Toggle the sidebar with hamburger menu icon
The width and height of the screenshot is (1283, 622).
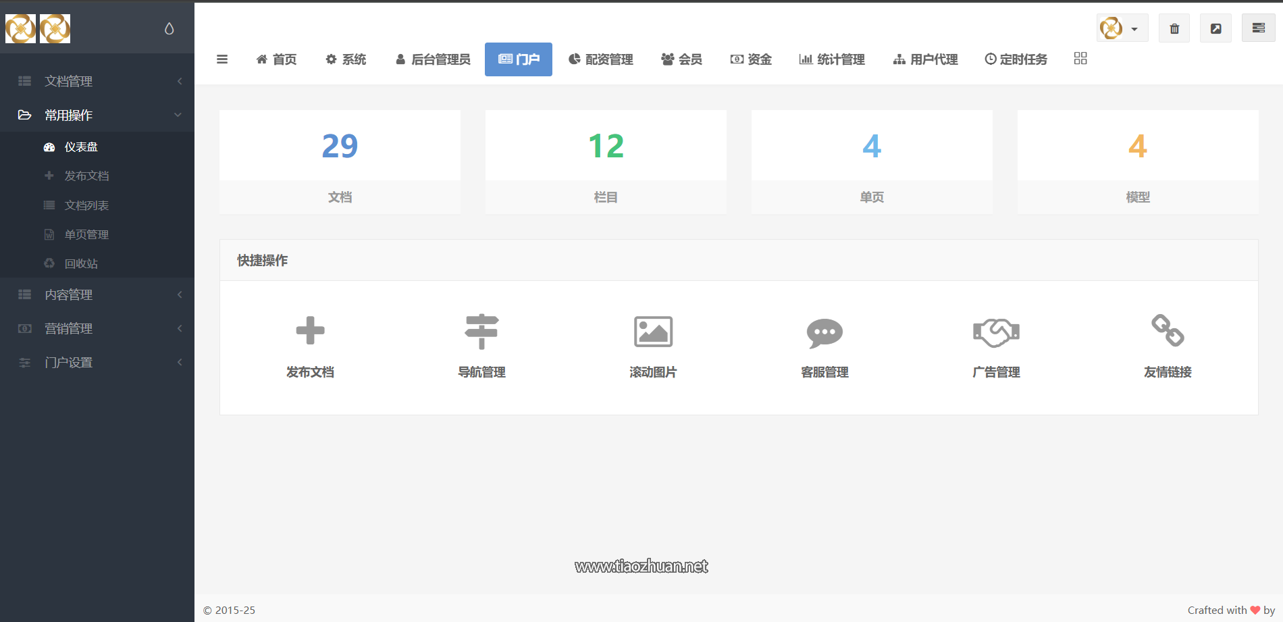[222, 59]
